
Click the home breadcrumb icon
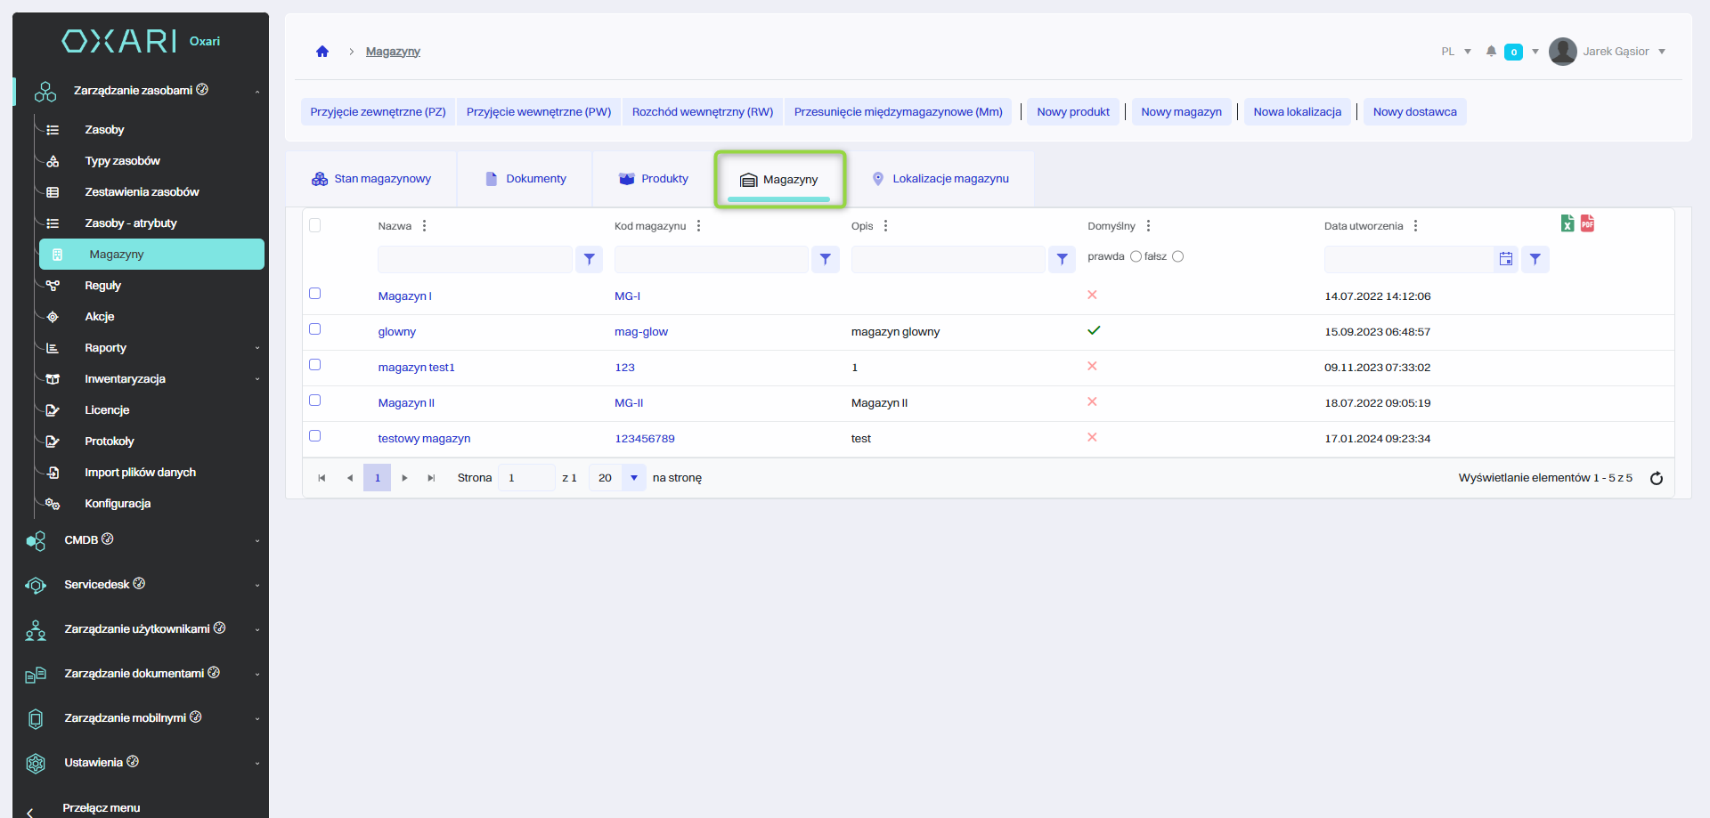[322, 52]
